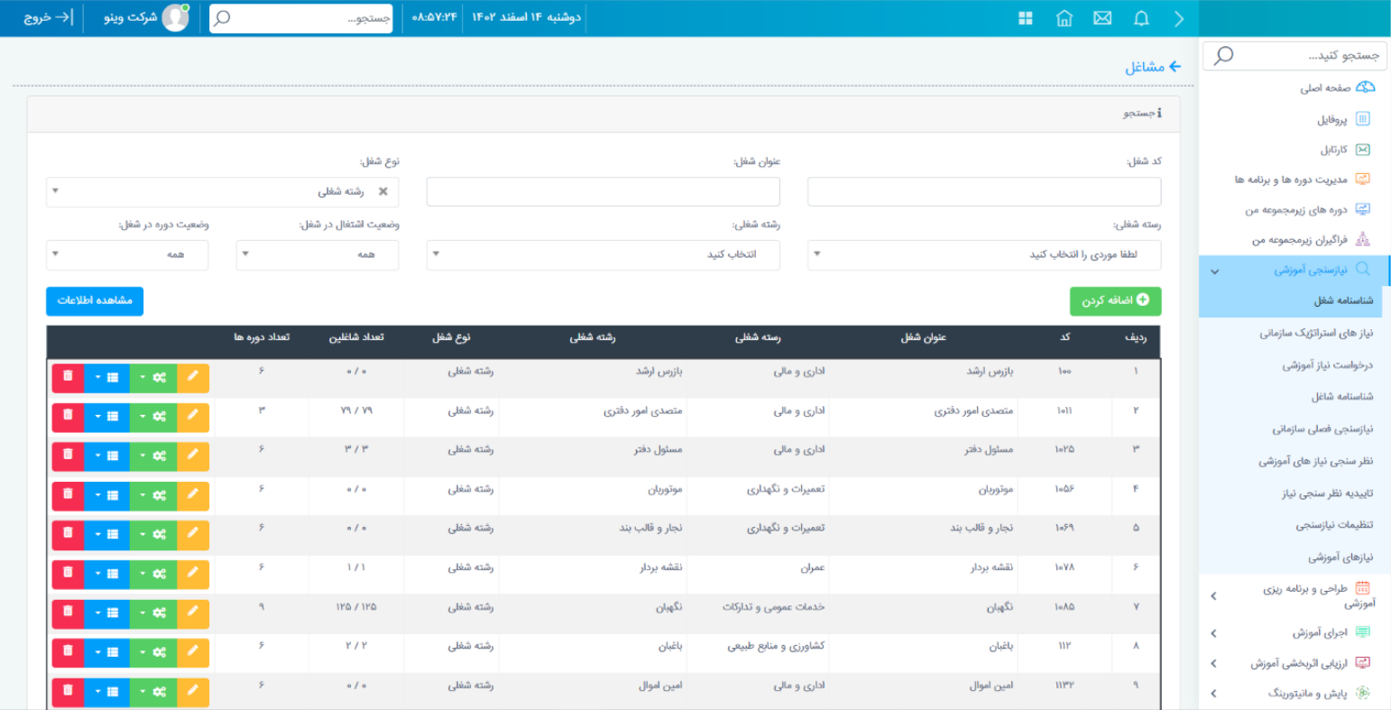Screen dimensions: 1391x710
Task: Select تنظیمات نیازسنجی submenu item
Action: [x=1335, y=525]
